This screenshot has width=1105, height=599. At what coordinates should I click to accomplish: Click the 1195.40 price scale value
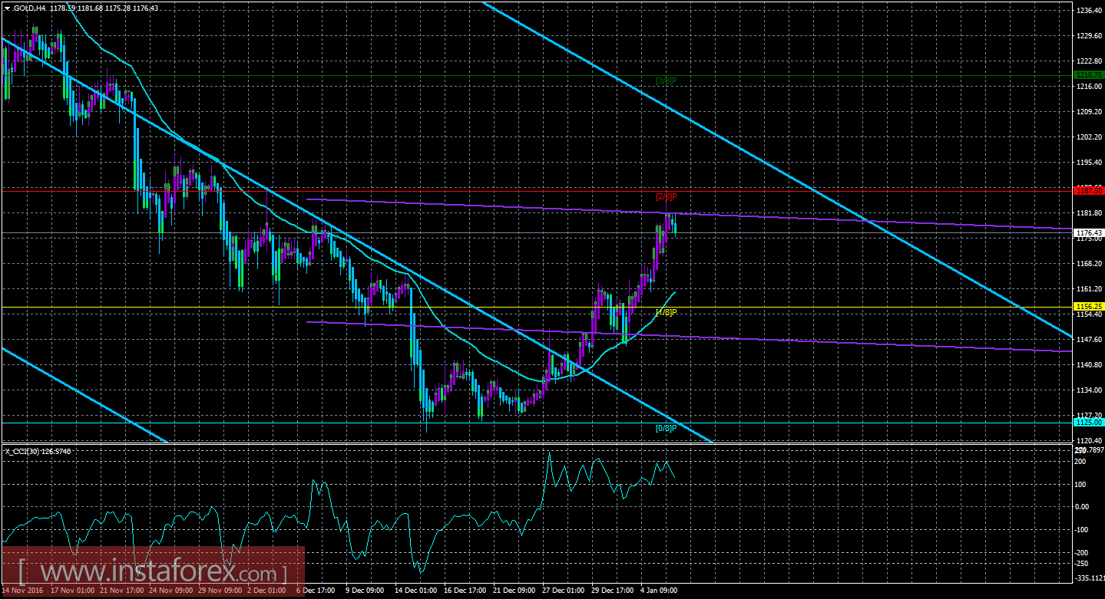click(1090, 163)
